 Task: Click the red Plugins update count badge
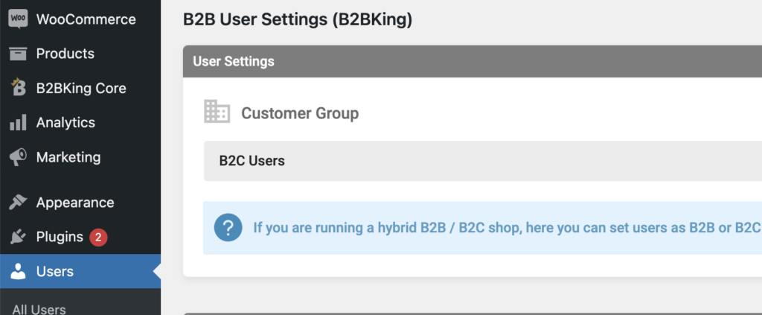(x=99, y=238)
